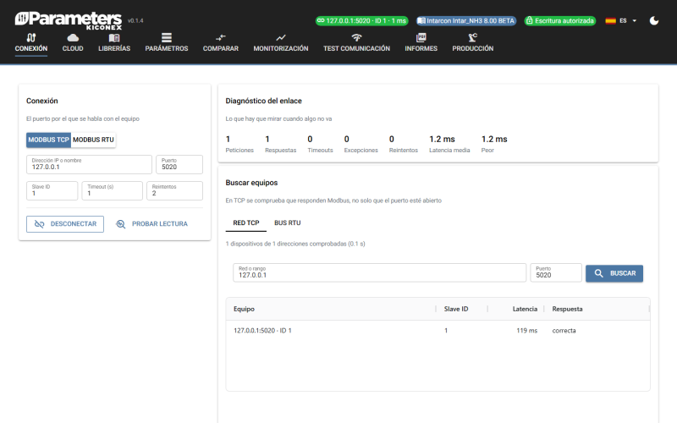Click the Latencia media 1.2 ms value
This screenshot has height=423, width=677.
pyautogui.click(x=442, y=139)
